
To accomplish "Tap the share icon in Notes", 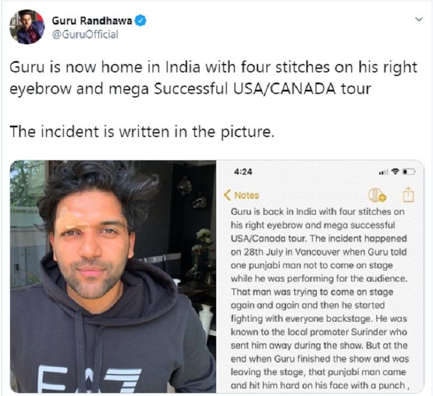I will pyautogui.click(x=408, y=194).
